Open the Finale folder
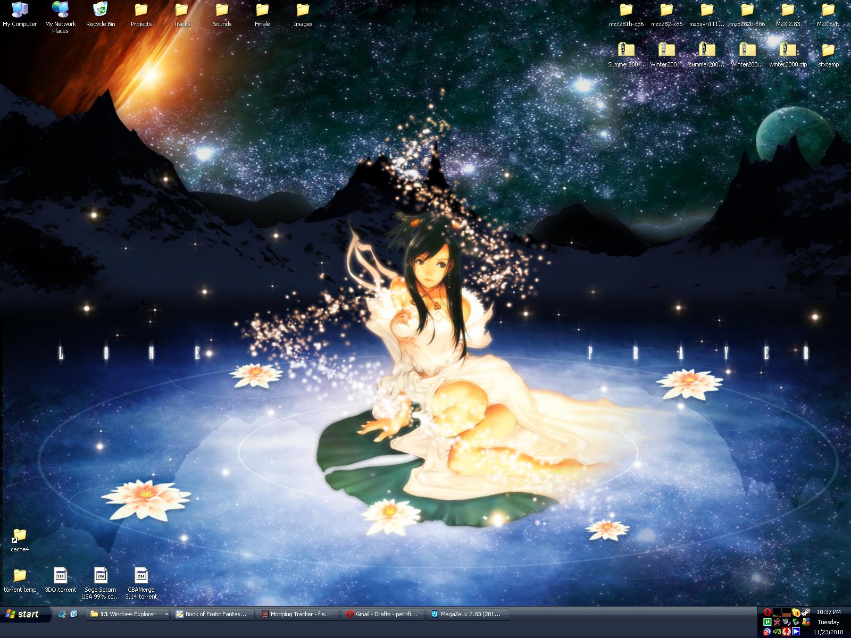 [262, 14]
